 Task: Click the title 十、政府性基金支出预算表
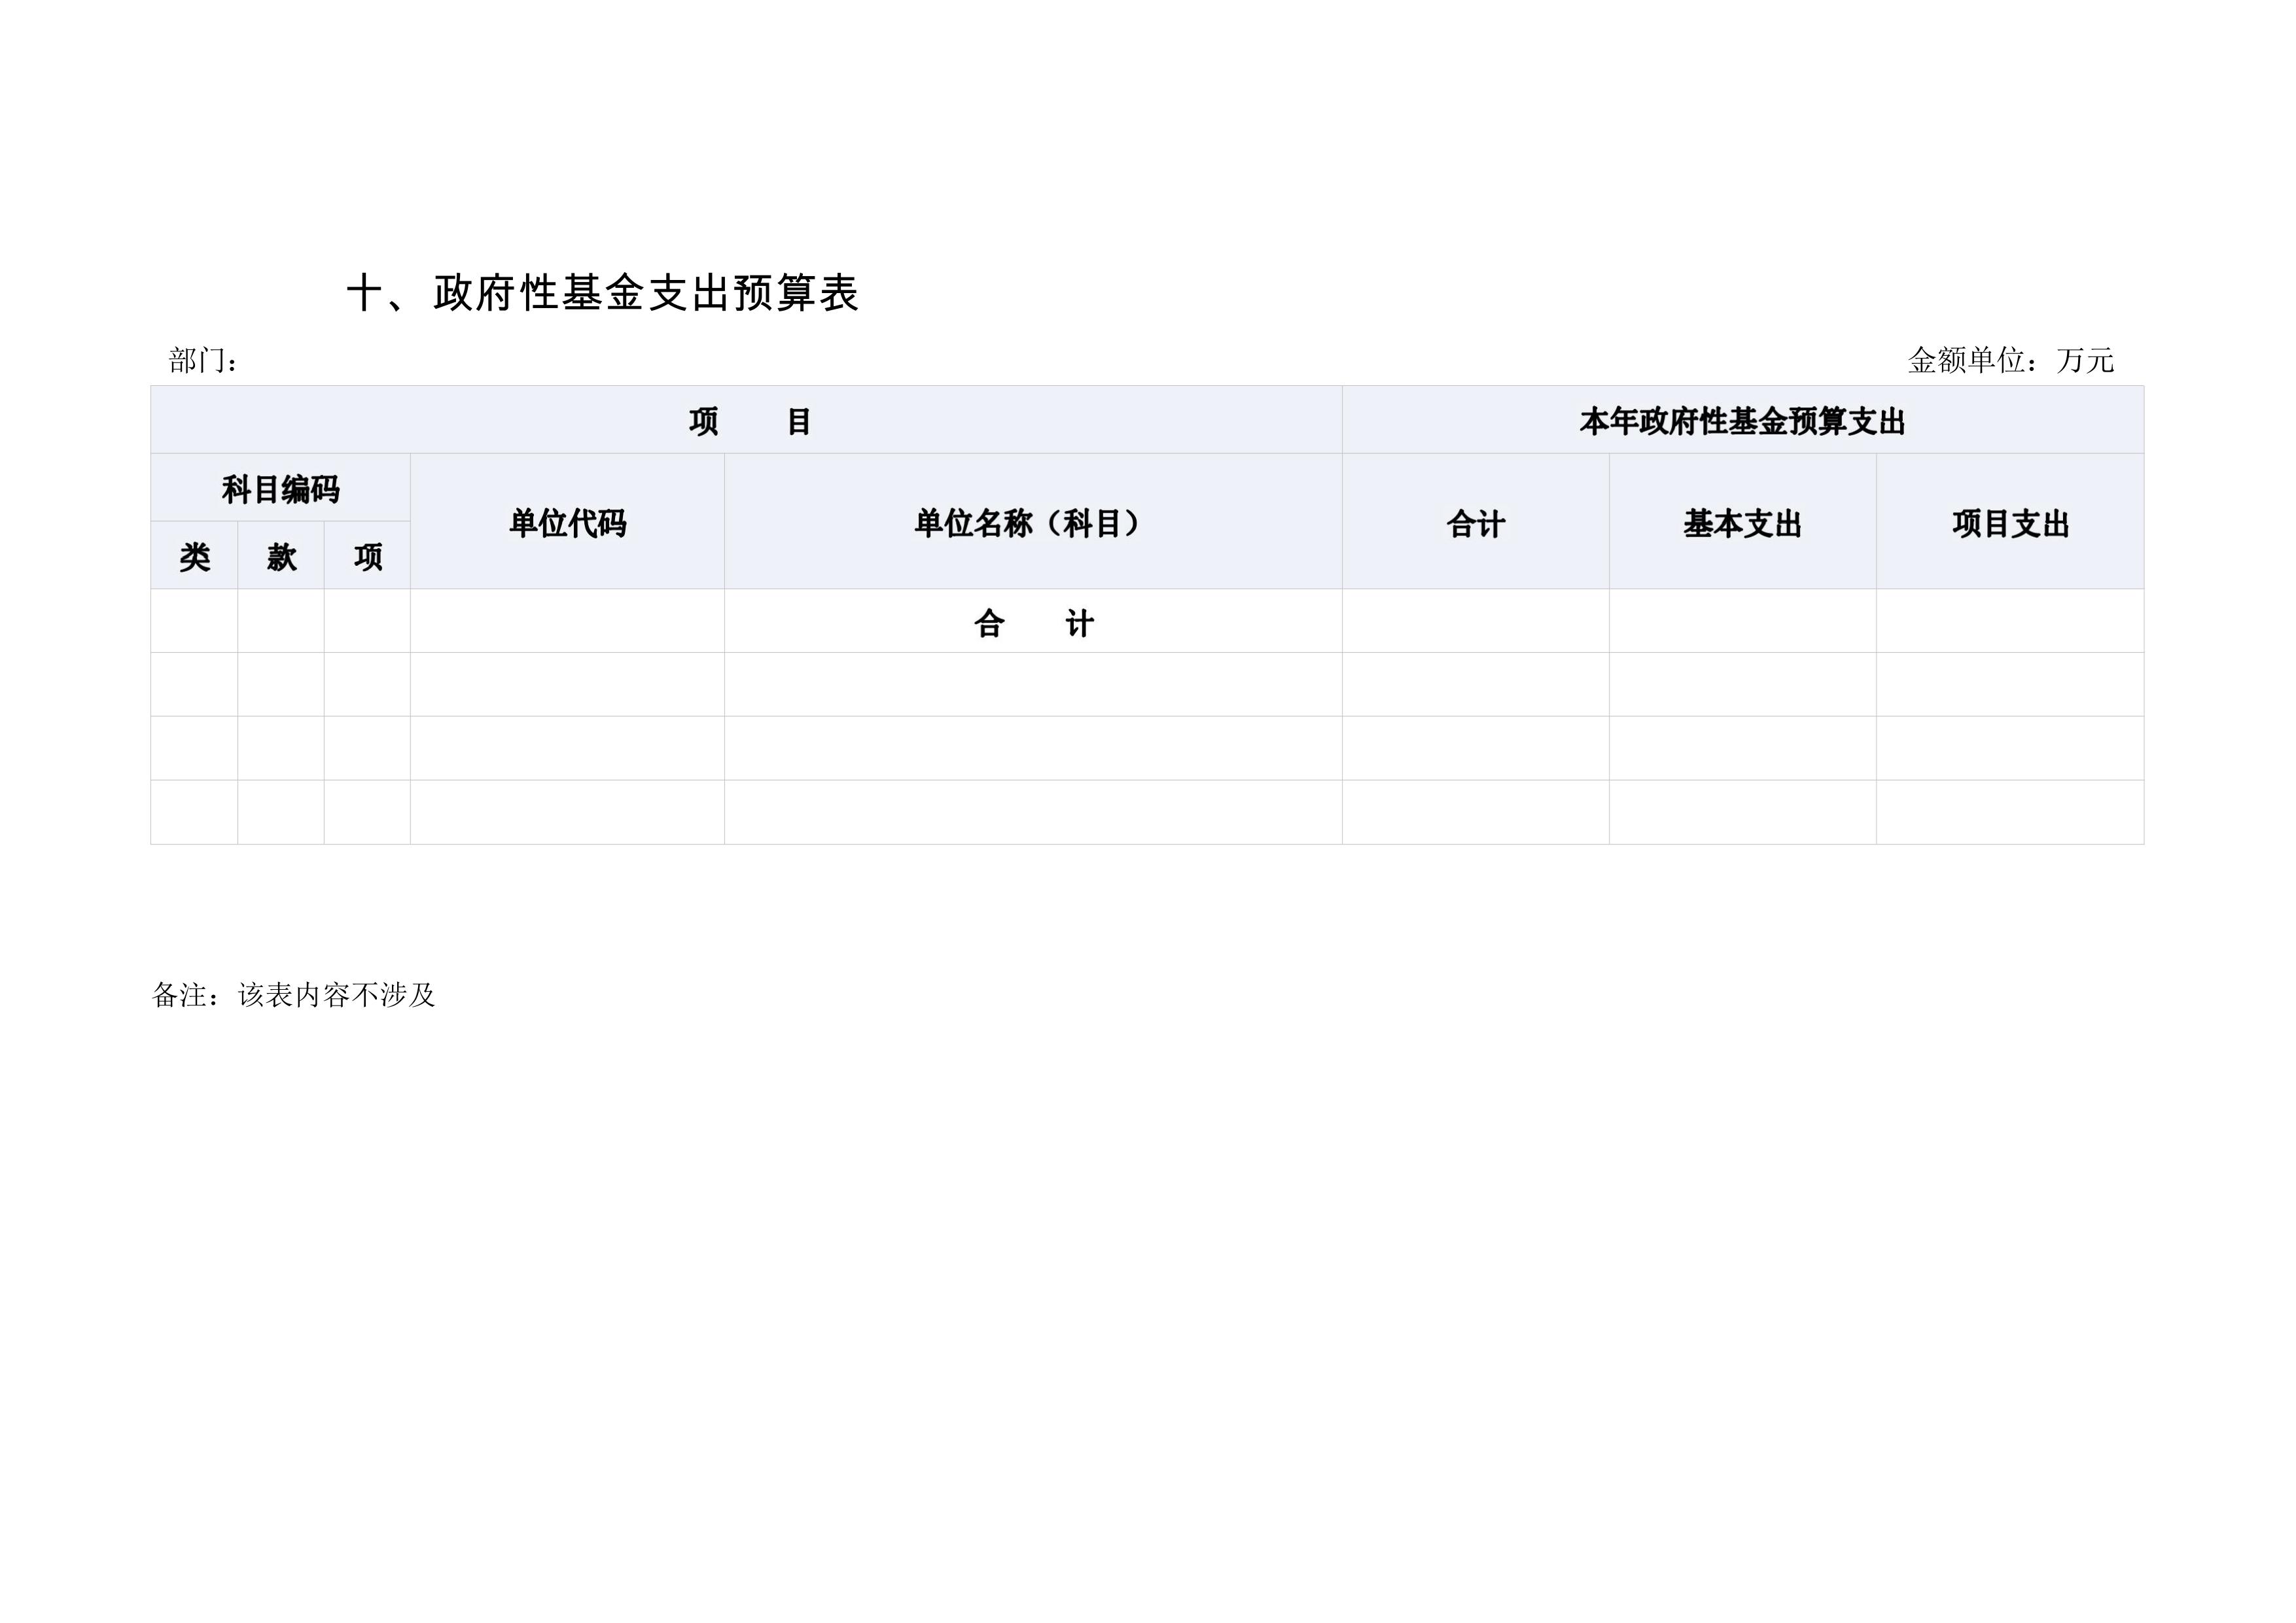[603, 294]
